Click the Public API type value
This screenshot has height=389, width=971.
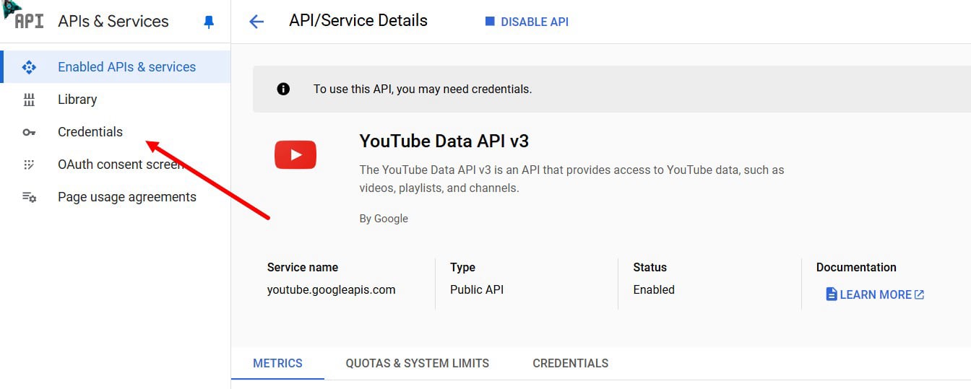pos(477,289)
